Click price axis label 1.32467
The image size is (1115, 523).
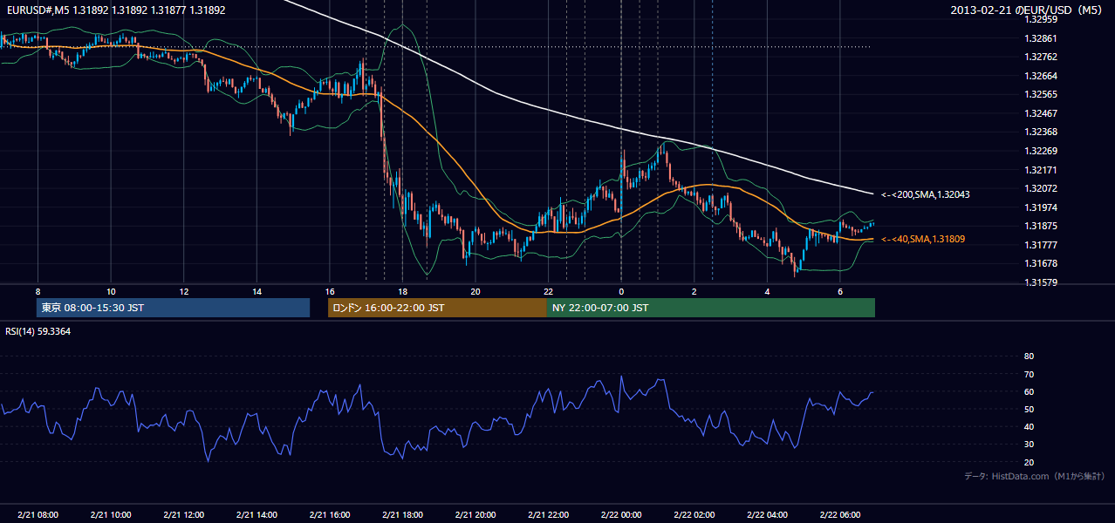(x=1041, y=113)
